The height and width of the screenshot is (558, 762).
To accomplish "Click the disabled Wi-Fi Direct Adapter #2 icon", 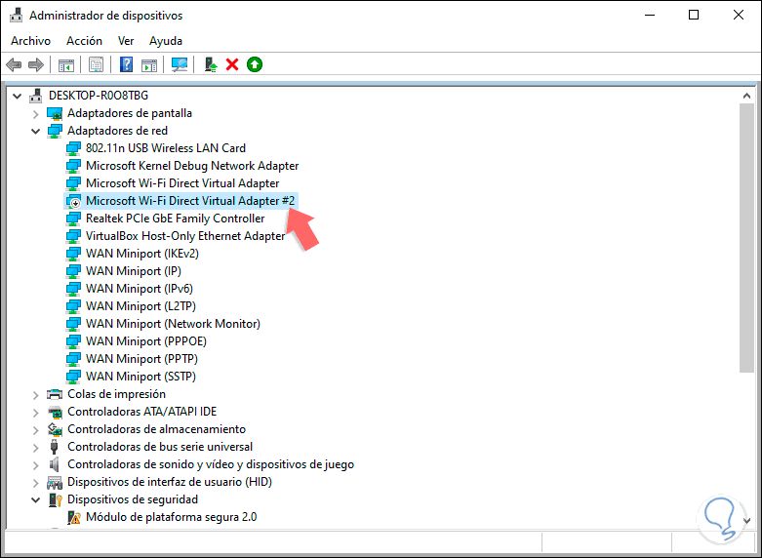I will point(73,201).
